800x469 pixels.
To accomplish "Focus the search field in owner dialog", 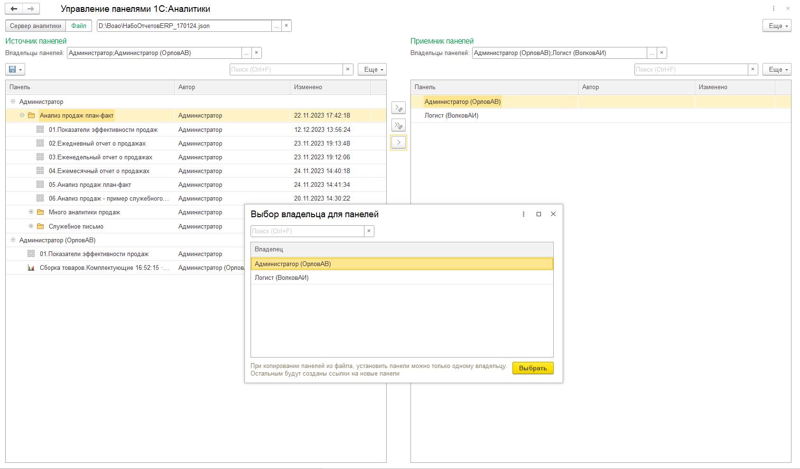I will 307,231.
